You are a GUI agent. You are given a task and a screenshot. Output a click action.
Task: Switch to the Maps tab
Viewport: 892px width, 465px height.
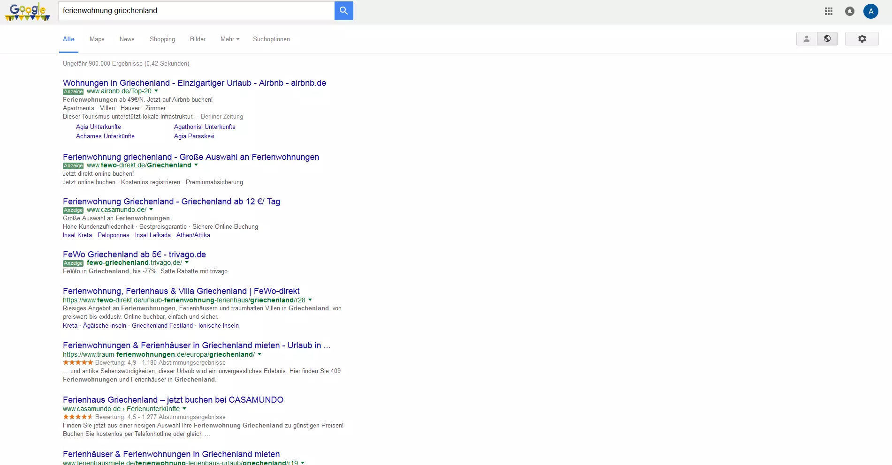tap(97, 39)
